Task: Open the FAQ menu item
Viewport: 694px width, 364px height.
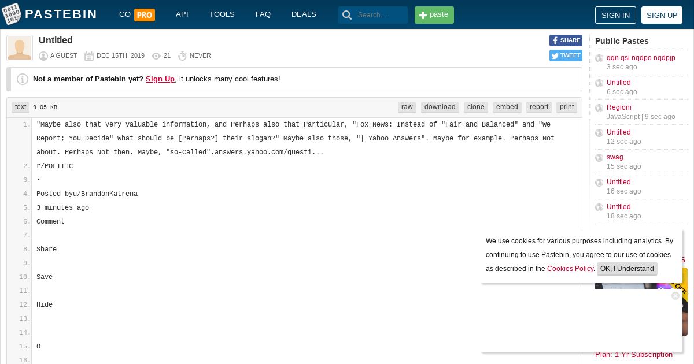Action: point(263,14)
